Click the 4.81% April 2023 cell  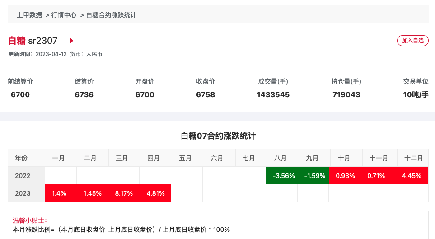155,193
